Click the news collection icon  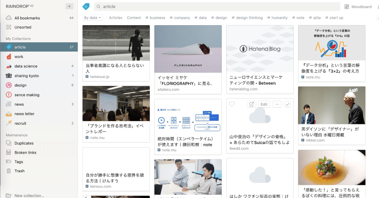(x=9, y=104)
